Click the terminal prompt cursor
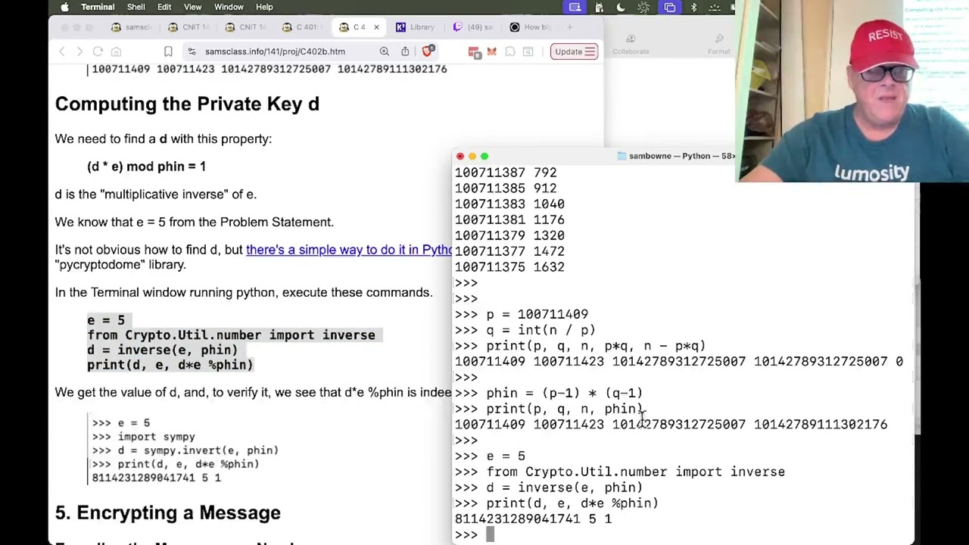This screenshot has height=545, width=969. pos(490,535)
